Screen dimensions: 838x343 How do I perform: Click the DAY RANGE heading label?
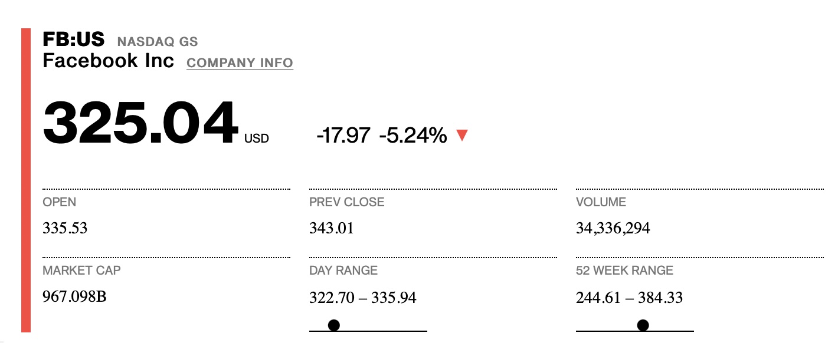[x=343, y=271]
